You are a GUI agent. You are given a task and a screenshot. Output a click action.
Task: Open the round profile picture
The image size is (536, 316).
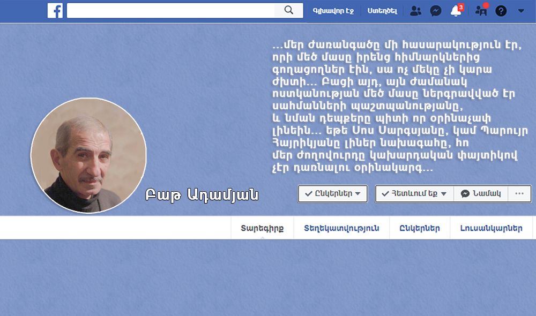point(88,155)
